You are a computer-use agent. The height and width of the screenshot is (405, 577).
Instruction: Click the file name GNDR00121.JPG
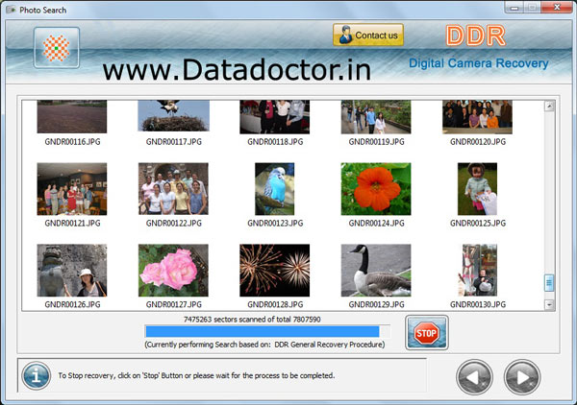tap(72, 224)
